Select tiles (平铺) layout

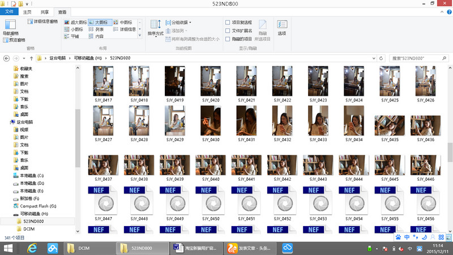[x=72, y=36]
